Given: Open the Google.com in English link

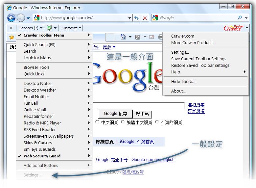Looking at the screenshot, I should 153,160.
